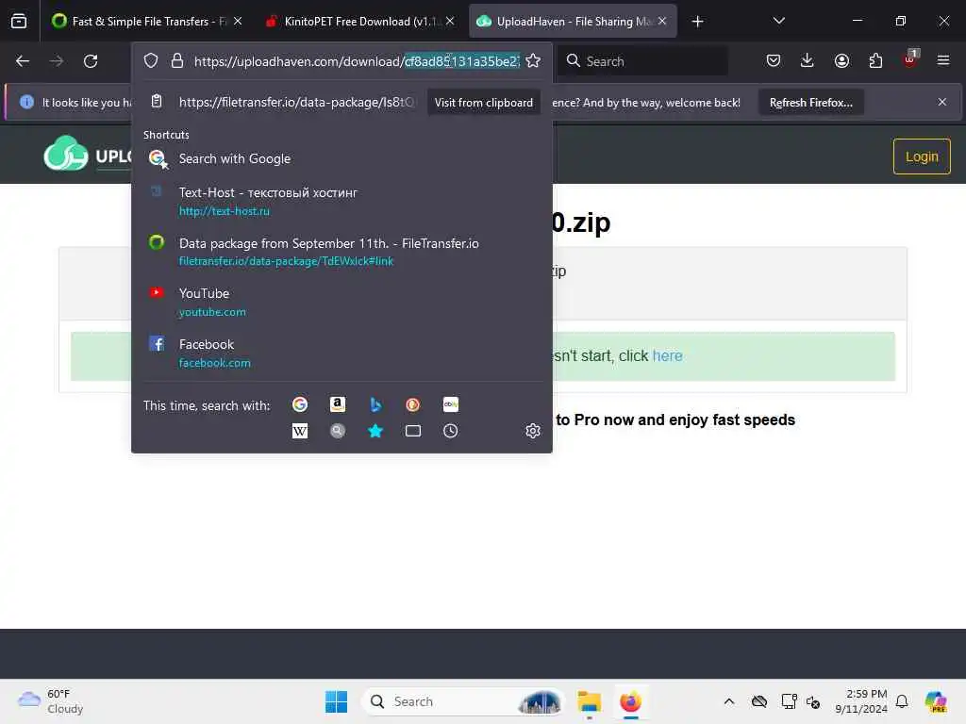Click the 'here' download link
The height and width of the screenshot is (724, 966).
point(667,355)
